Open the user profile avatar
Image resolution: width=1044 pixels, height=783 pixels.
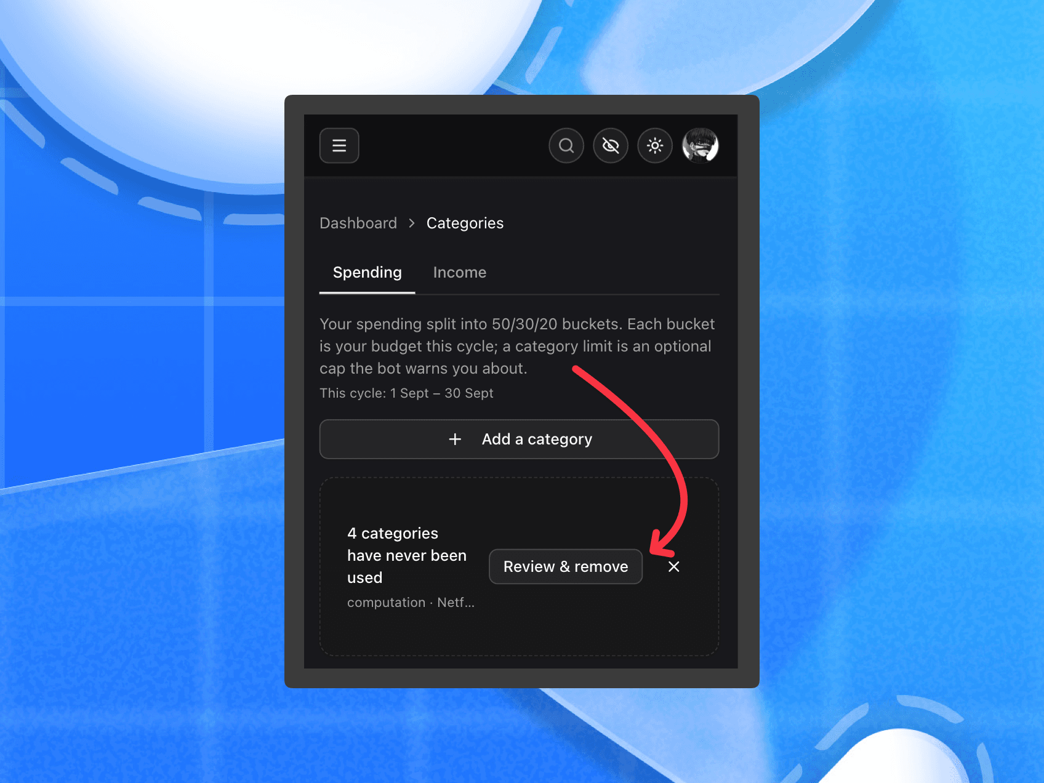(x=701, y=146)
